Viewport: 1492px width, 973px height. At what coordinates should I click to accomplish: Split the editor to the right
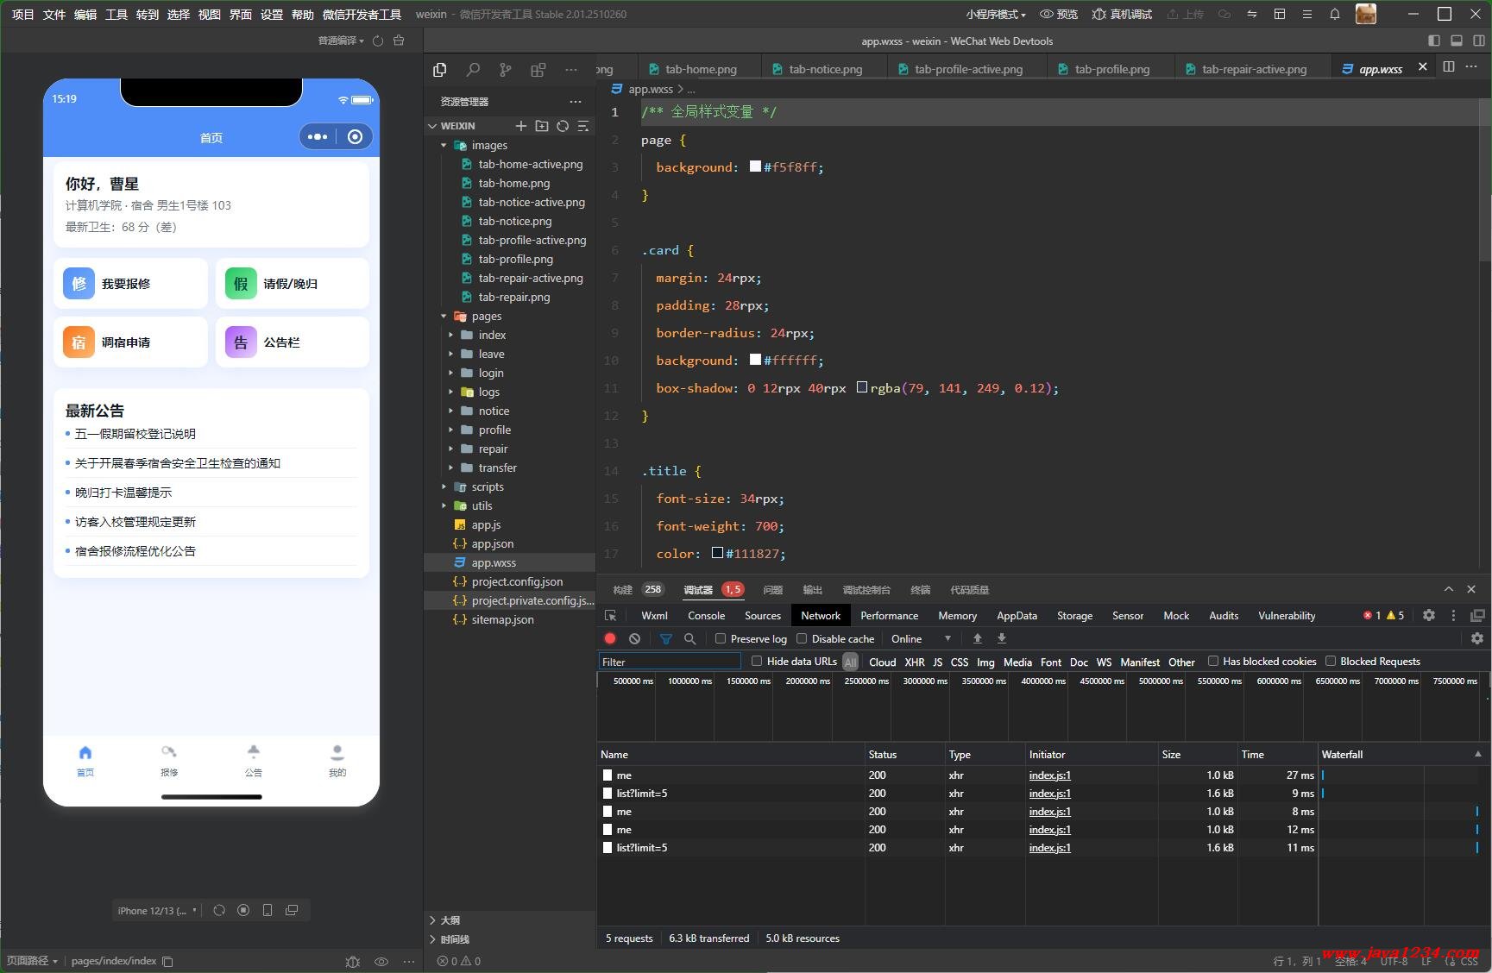click(x=1449, y=67)
